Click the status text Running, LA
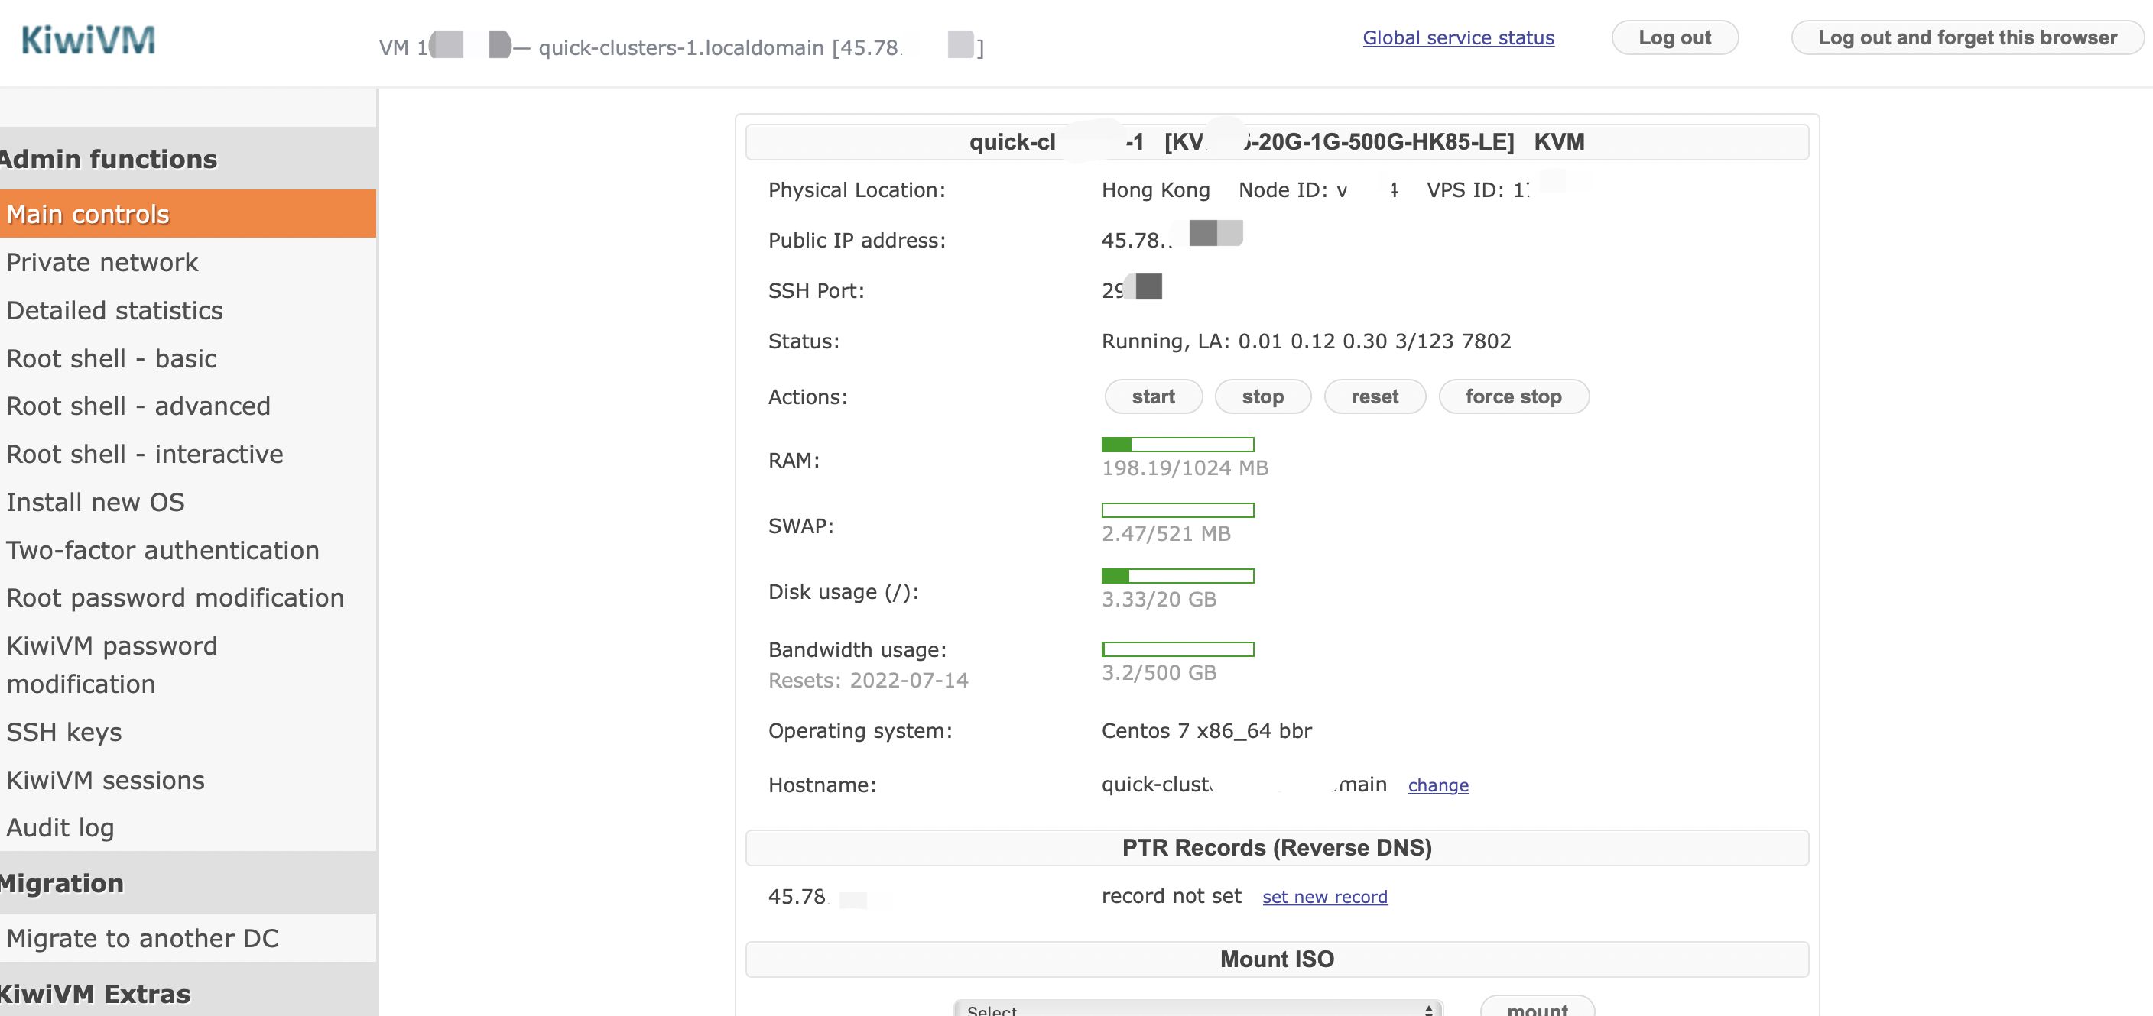 [x=1307, y=341]
